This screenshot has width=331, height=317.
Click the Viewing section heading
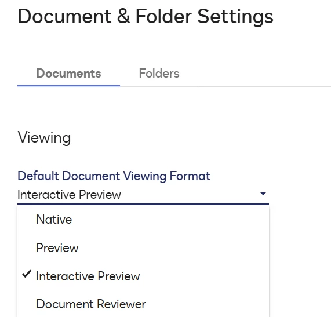44,137
